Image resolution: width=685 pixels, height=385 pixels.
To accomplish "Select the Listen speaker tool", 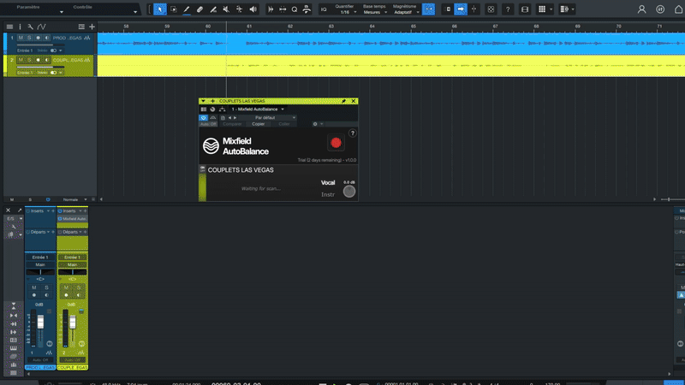I will pyautogui.click(x=253, y=9).
